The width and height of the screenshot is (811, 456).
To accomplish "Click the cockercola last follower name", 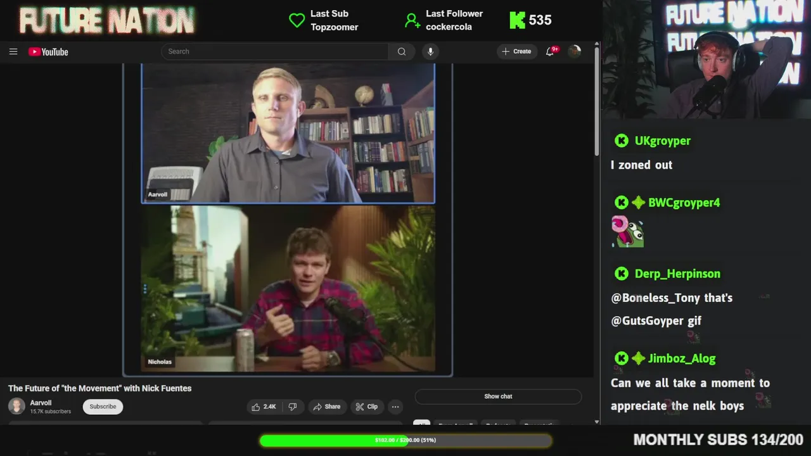I will click(x=449, y=27).
